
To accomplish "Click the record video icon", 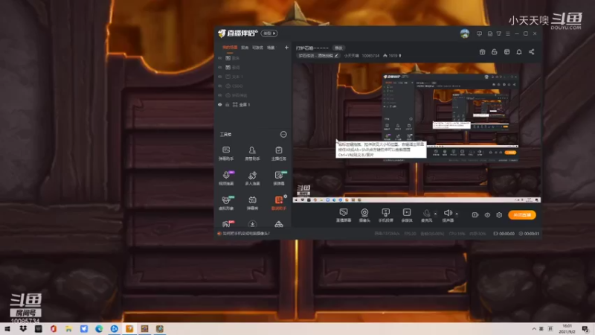I will coord(475,215).
